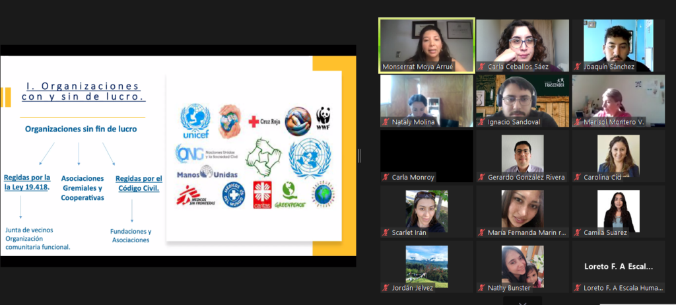This screenshot has width=676, height=305.
Task: Click 'Regidas por el Código Civil.' underlined text
Action: click(x=139, y=183)
